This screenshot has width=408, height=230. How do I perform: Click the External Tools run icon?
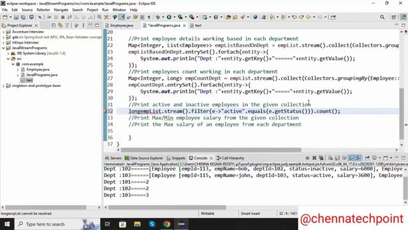coord(191,17)
